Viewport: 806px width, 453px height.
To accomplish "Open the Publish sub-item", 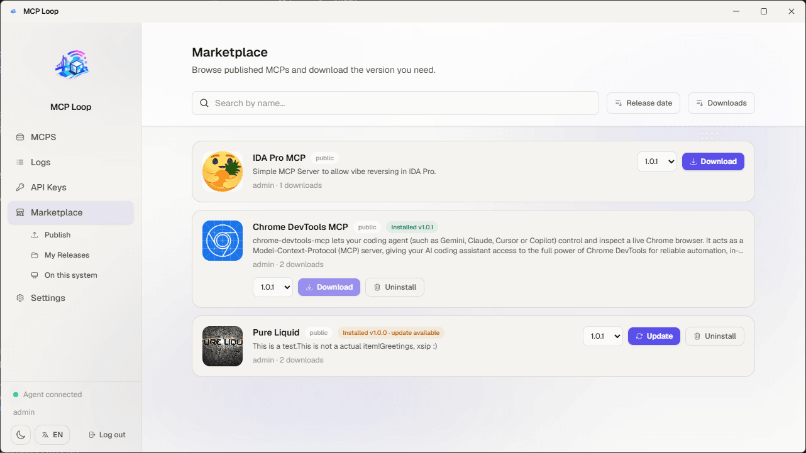I will [x=57, y=235].
